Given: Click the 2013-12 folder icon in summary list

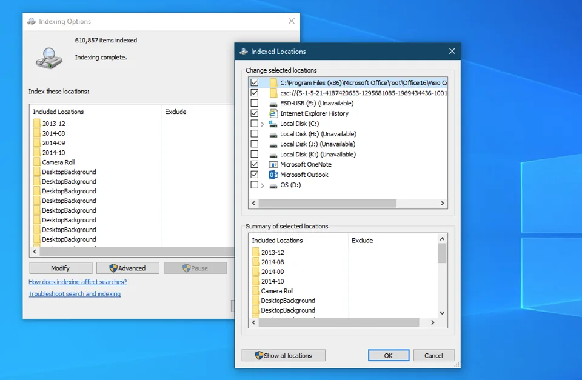Looking at the screenshot, I should 256,252.
